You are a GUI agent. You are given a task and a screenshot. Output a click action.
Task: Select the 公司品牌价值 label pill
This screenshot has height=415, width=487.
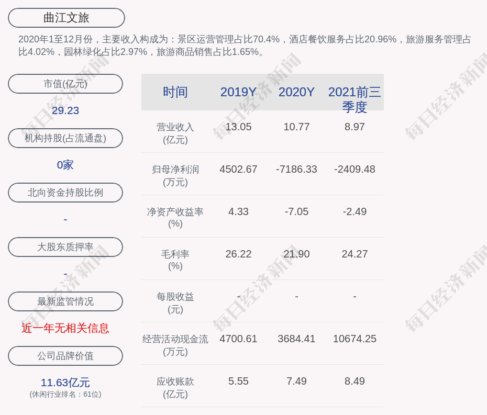click(x=65, y=356)
